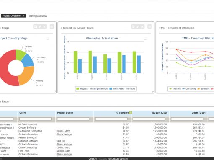Image resolution: width=214 pixels, height=160 pixels.
Task: Open Glass, Kathryn link in the 45.89 row
Action: (64, 154)
